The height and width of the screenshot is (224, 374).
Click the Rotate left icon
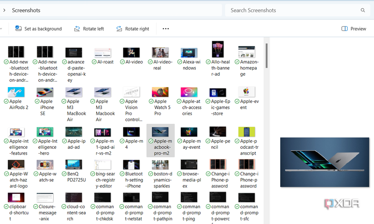click(77, 29)
